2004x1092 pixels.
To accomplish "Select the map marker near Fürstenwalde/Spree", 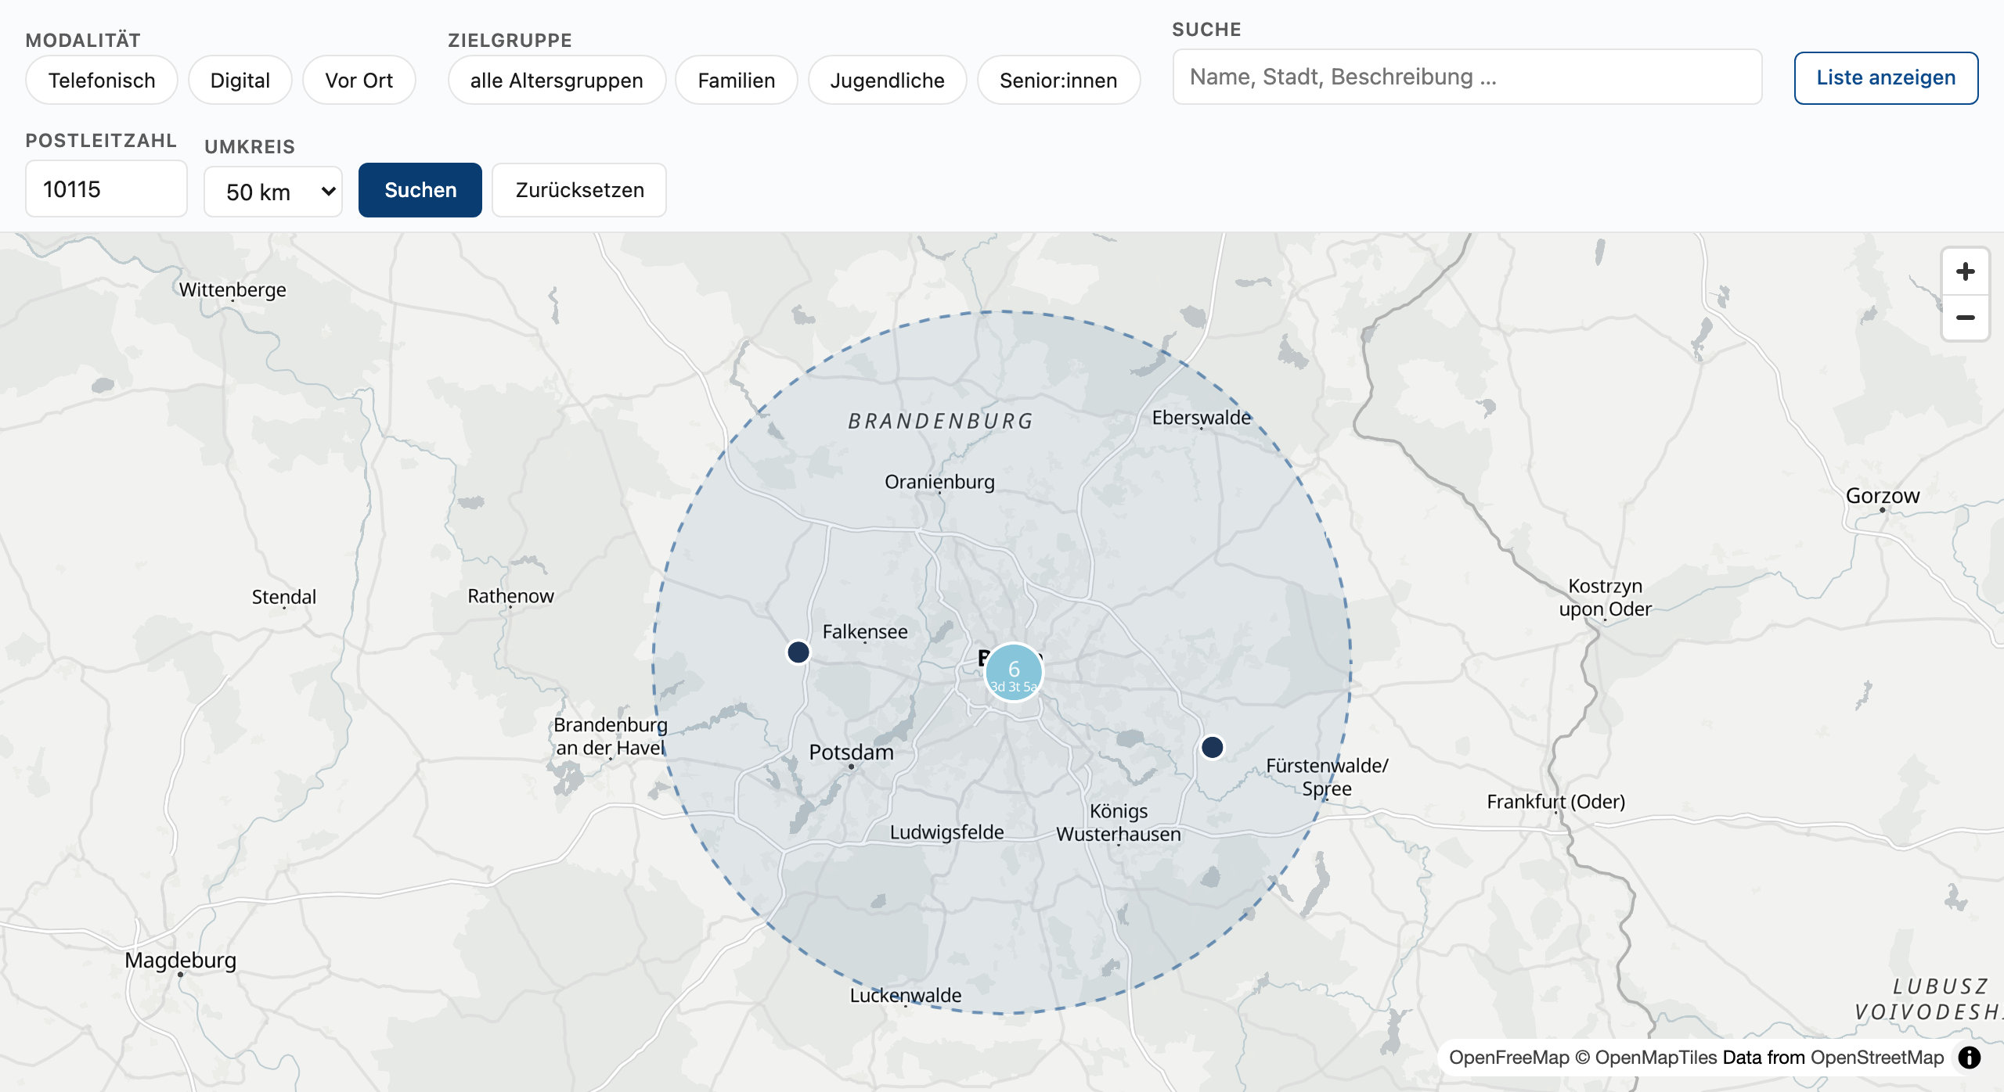I will click(1212, 747).
